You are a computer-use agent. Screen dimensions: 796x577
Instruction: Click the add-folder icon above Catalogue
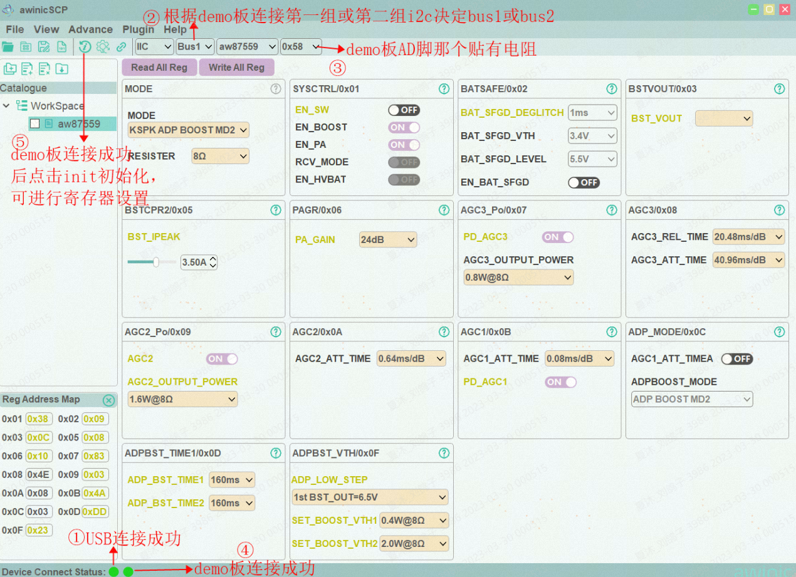pyautogui.click(x=10, y=69)
